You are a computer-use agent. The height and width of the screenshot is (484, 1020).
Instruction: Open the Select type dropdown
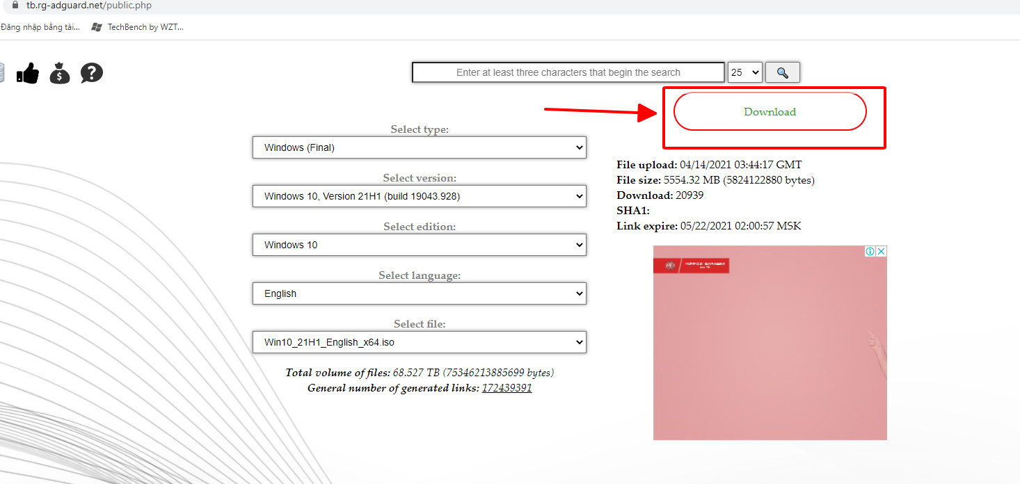point(420,147)
